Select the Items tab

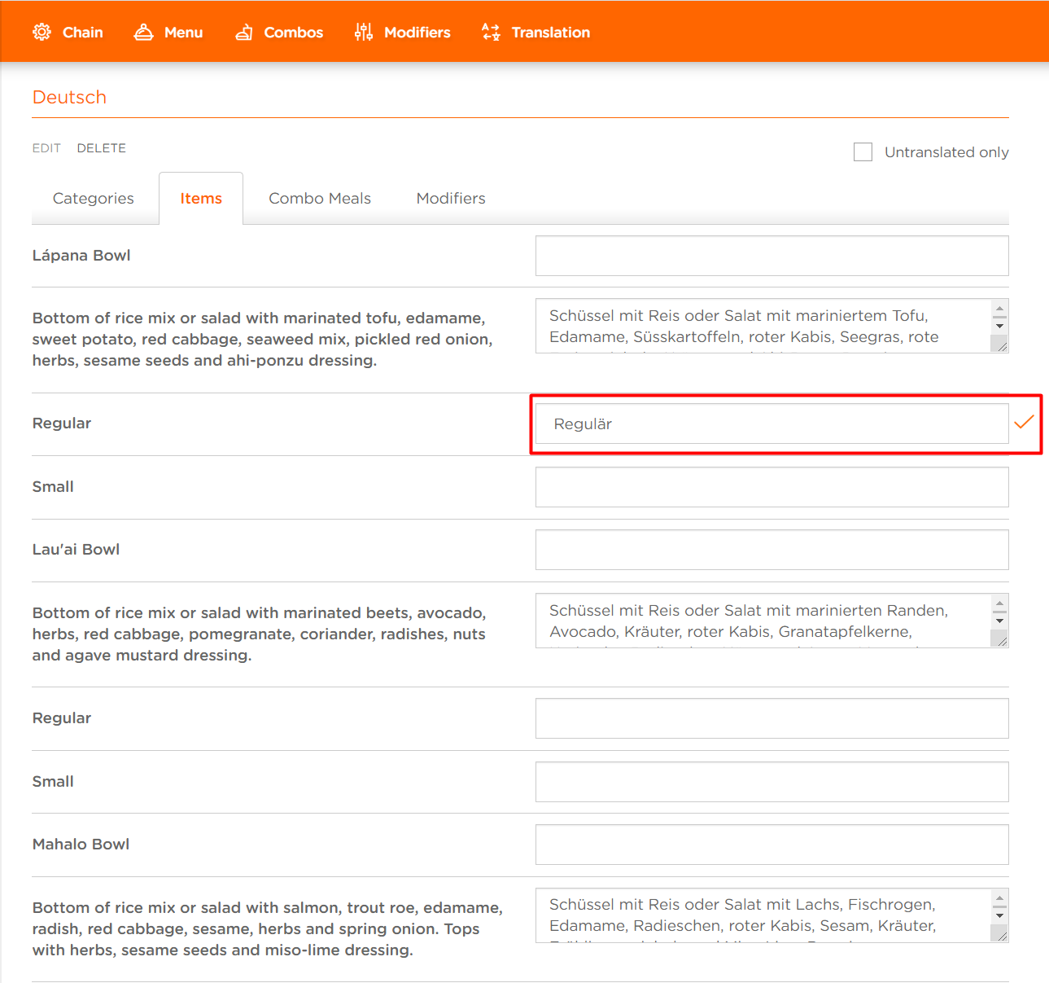pos(201,199)
